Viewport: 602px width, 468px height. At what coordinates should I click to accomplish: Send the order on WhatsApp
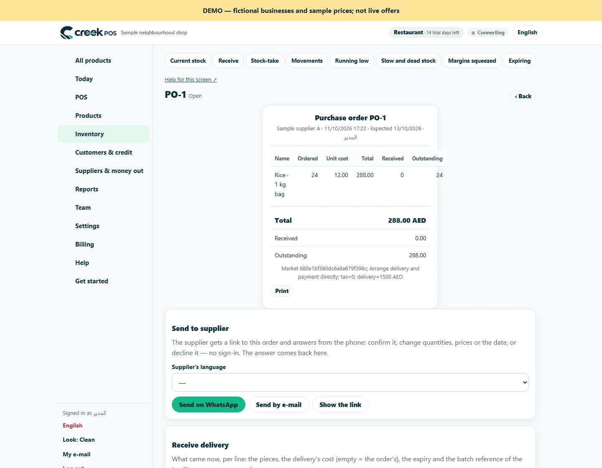point(209,404)
